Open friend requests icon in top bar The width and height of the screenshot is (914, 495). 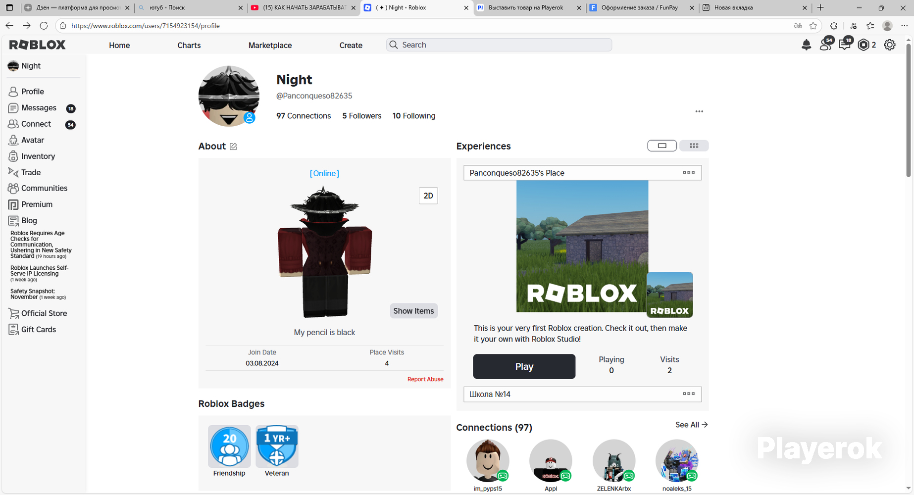pos(826,44)
